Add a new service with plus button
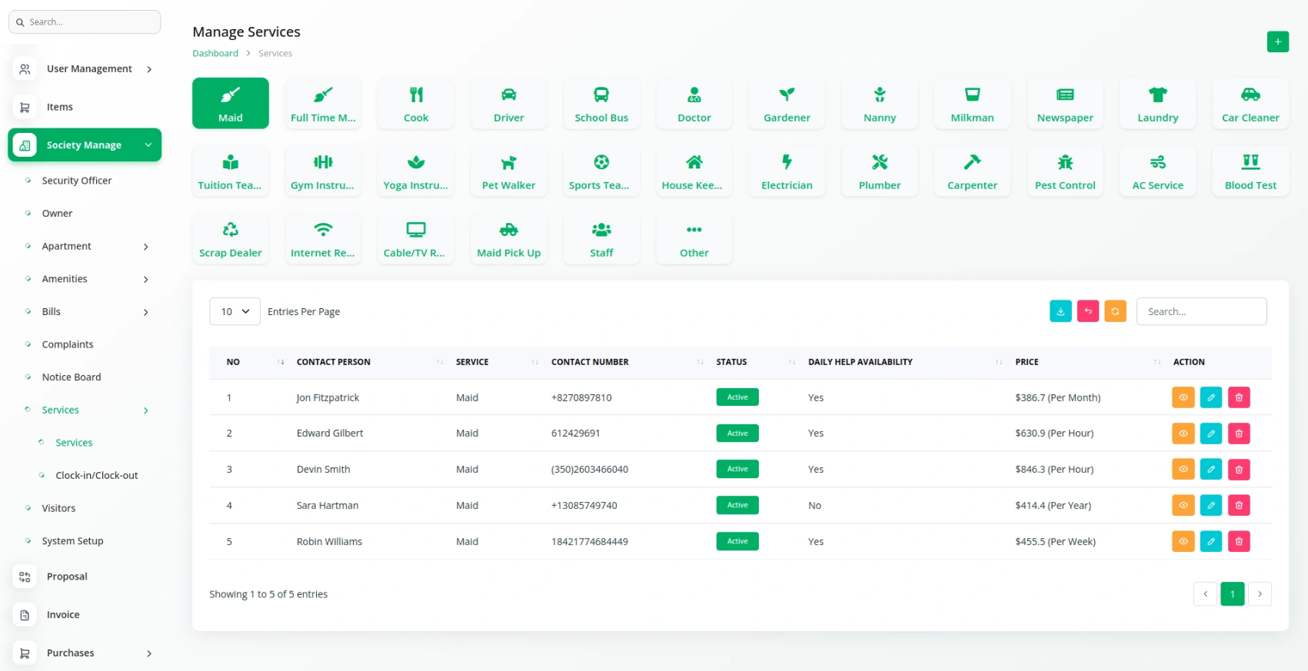This screenshot has height=671, width=1308. (1277, 42)
